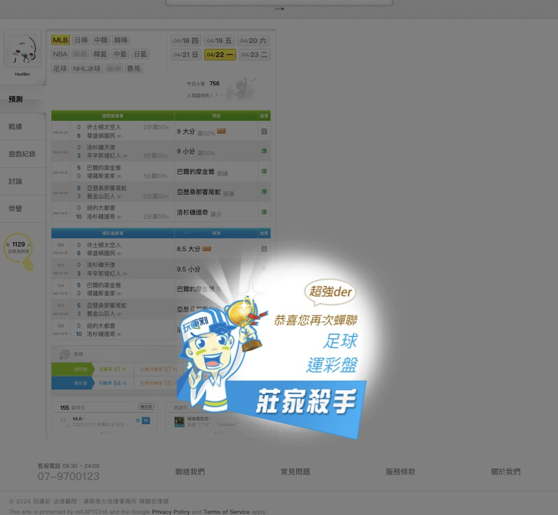The width and height of the screenshot is (558, 515).
Task: Open the thank-you post author thumbnail
Action: 179,421
